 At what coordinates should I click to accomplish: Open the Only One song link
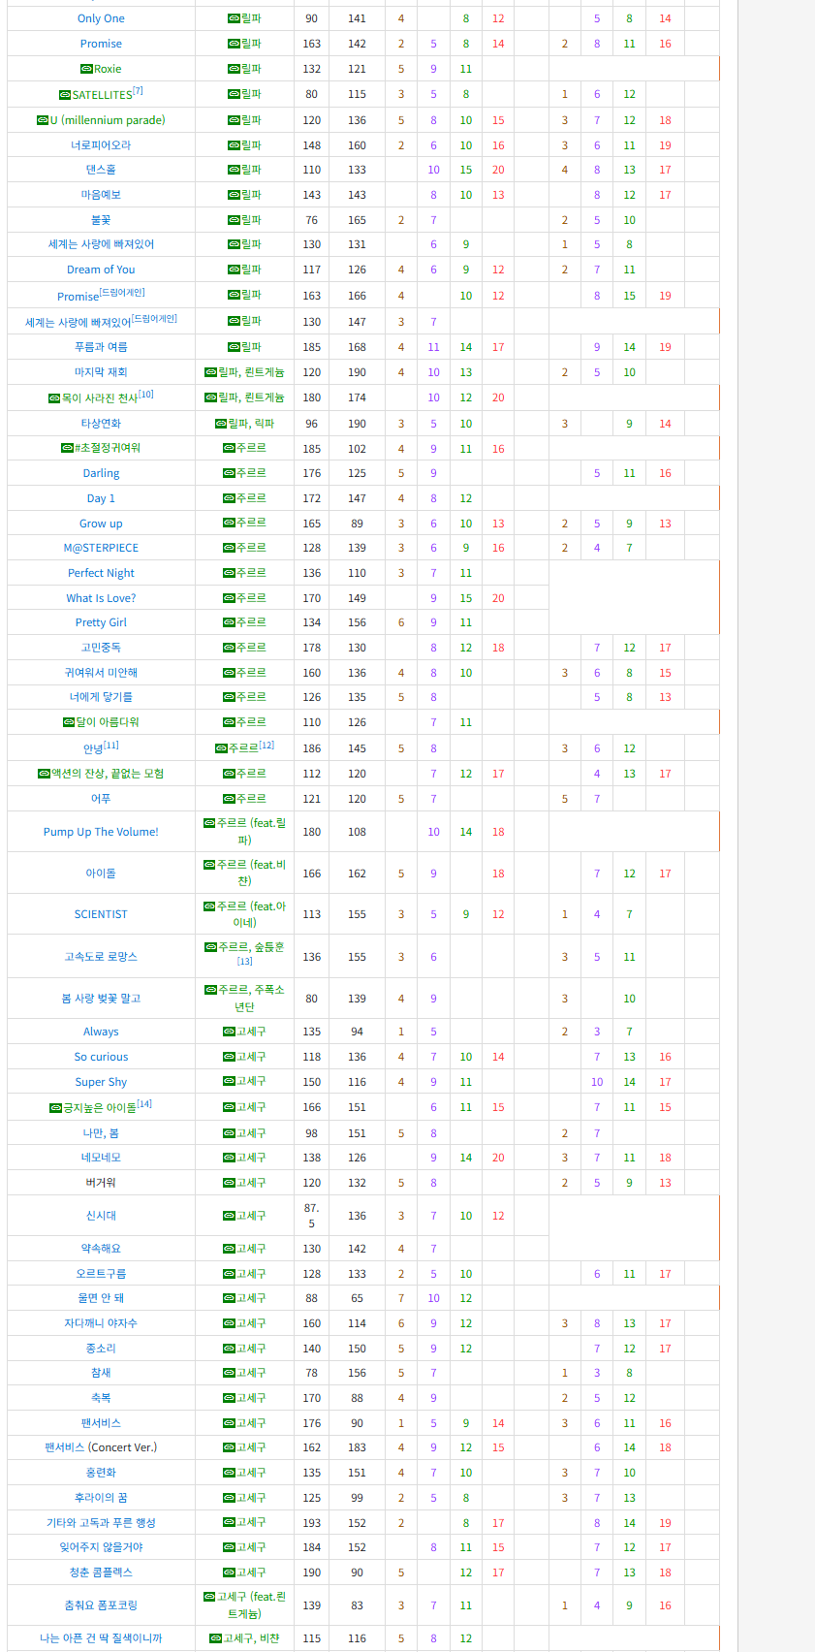click(x=101, y=18)
